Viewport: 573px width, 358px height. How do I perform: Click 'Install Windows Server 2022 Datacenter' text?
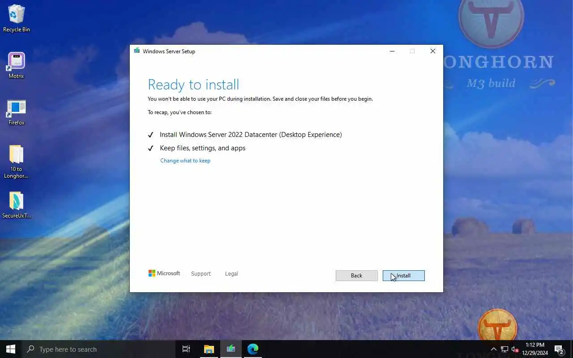251,135
